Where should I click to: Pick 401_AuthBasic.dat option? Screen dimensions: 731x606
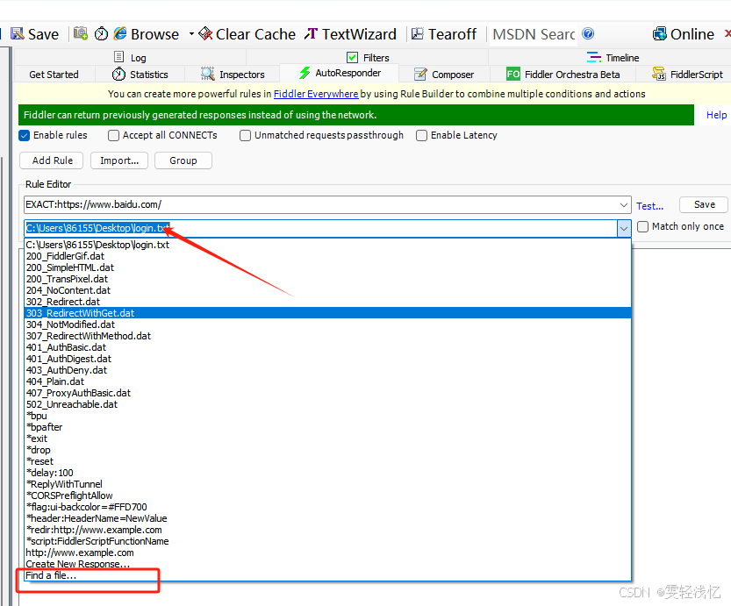pyautogui.click(x=327, y=347)
